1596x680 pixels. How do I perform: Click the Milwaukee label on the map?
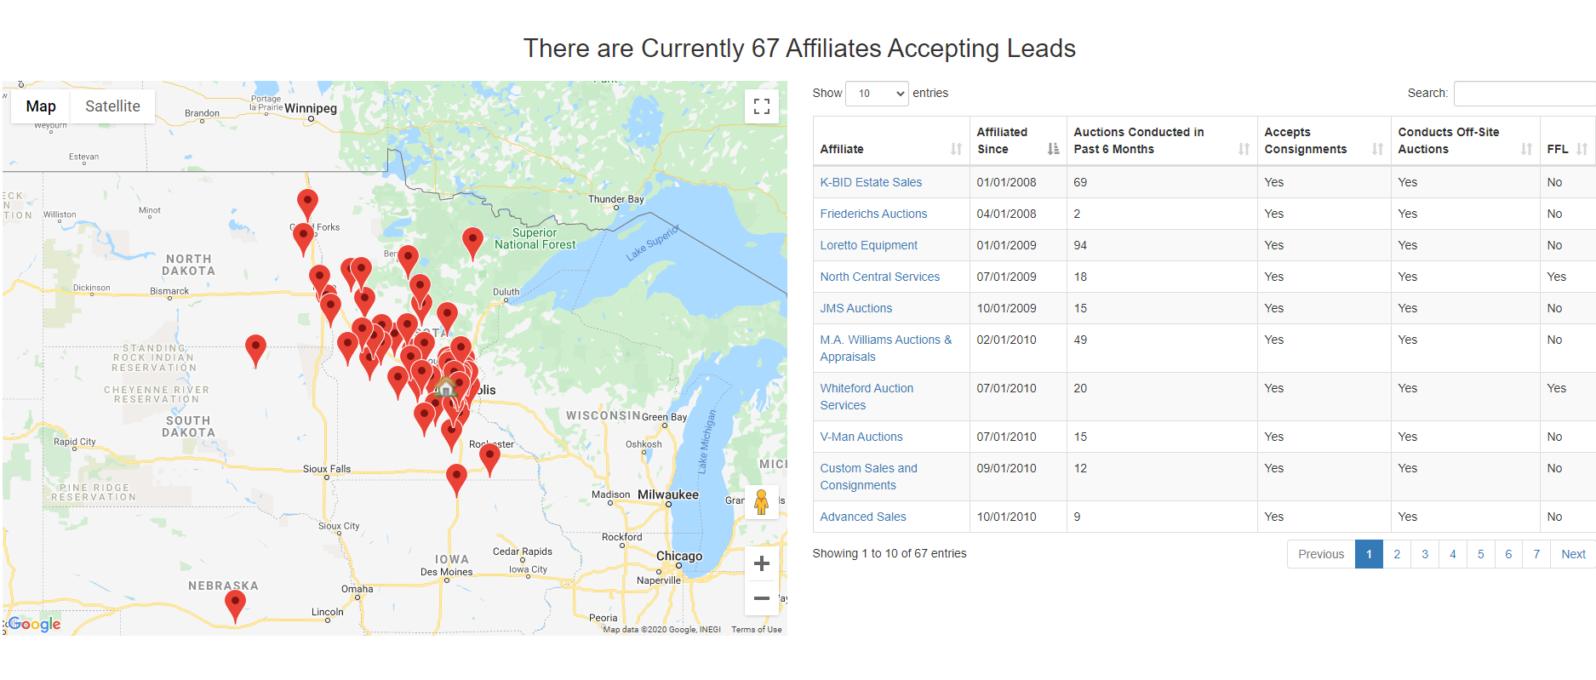[x=668, y=494]
